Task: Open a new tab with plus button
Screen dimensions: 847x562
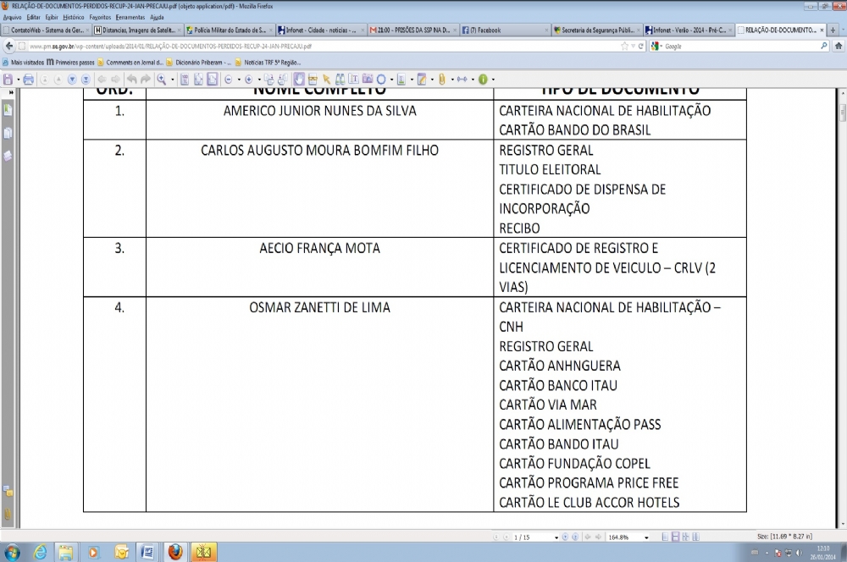Action: (833, 30)
